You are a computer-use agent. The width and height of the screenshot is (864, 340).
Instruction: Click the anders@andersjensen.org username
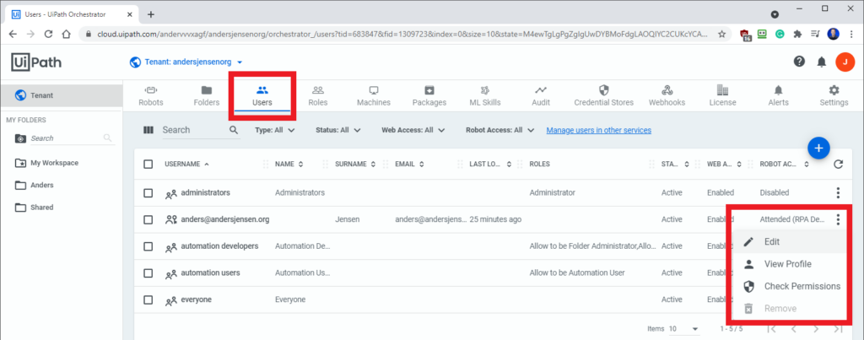tap(224, 219)
